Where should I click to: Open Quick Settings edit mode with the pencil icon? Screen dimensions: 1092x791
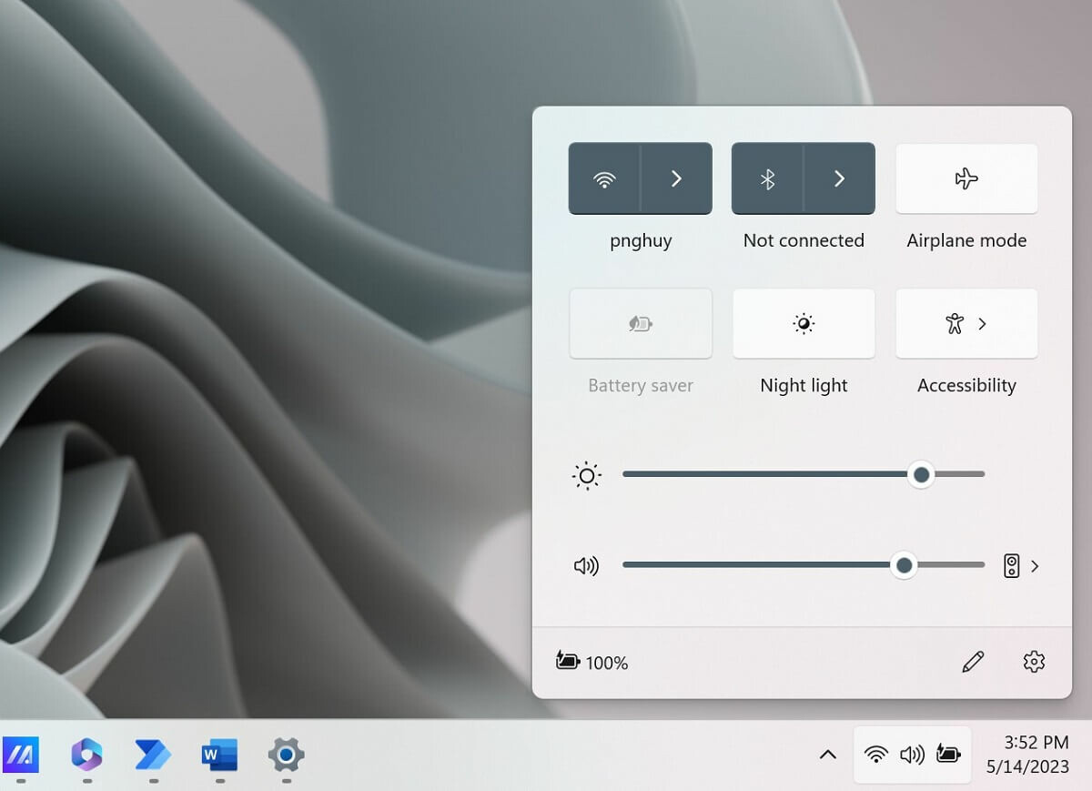point(973,663)
